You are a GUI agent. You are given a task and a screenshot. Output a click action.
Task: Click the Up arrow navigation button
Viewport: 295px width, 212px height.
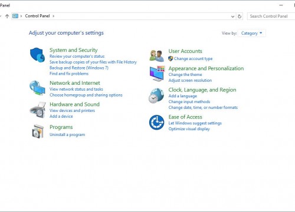[7, 16]
